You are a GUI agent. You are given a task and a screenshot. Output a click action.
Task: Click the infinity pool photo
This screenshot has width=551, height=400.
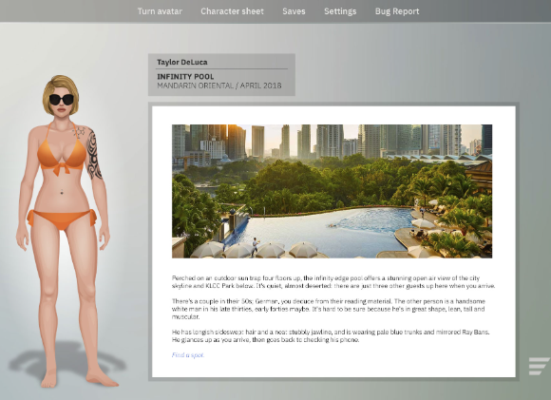click(332, 191)
